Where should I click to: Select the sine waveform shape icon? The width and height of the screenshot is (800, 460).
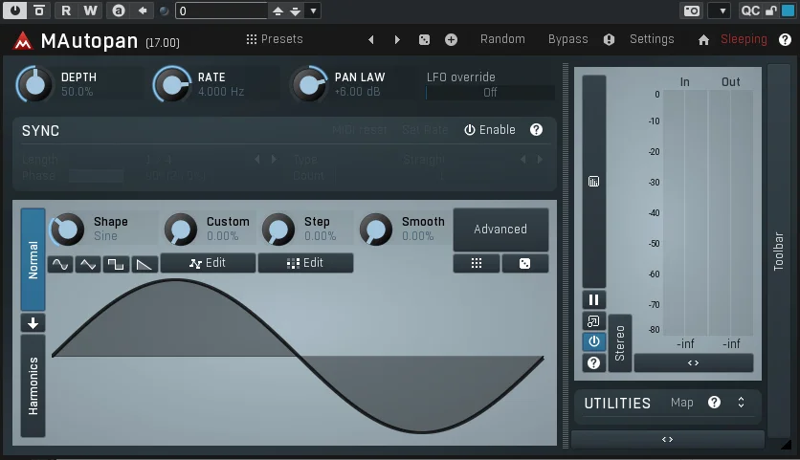pyautogui.click(x=60, y=264)
